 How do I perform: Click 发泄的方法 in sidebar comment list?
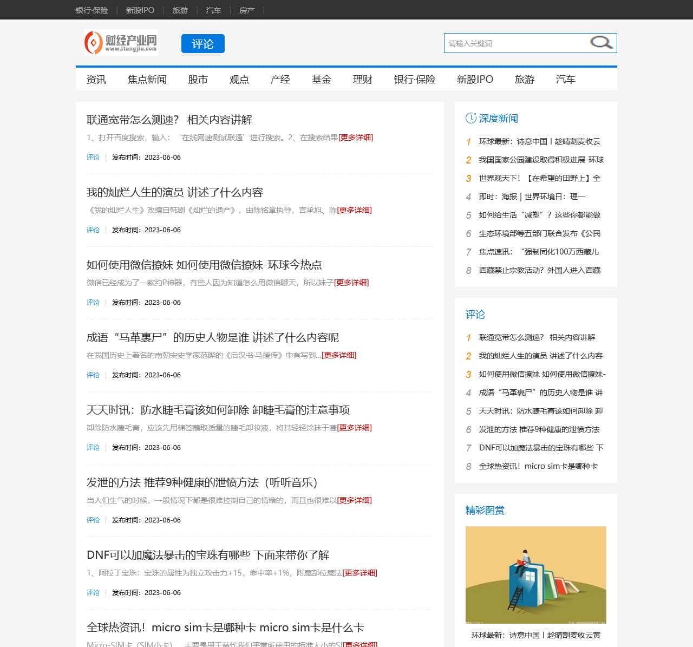click(x=539, y=429)
